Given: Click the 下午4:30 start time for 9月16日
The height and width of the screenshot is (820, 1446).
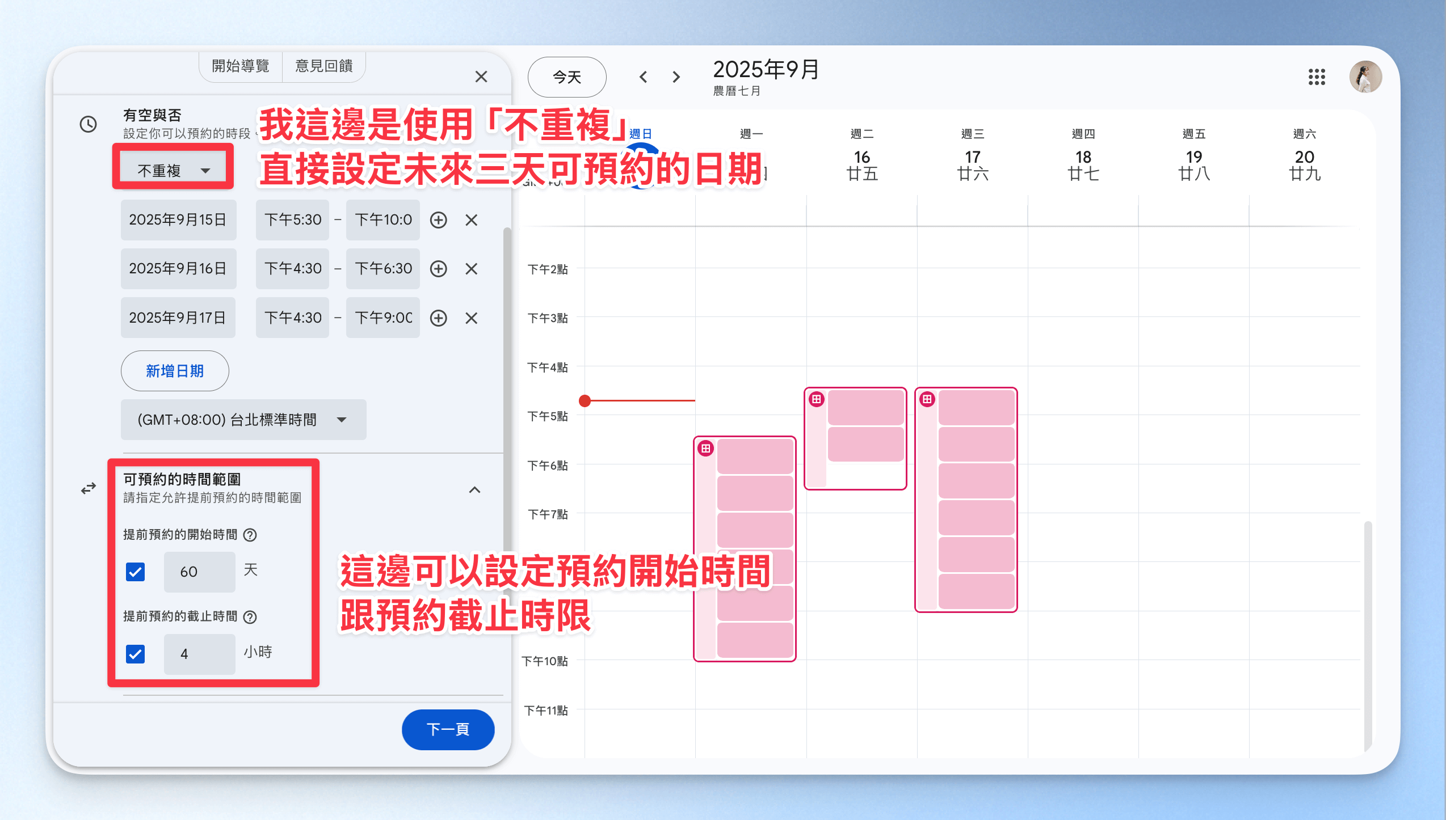Looking at the screenshot, I should 292,269.
